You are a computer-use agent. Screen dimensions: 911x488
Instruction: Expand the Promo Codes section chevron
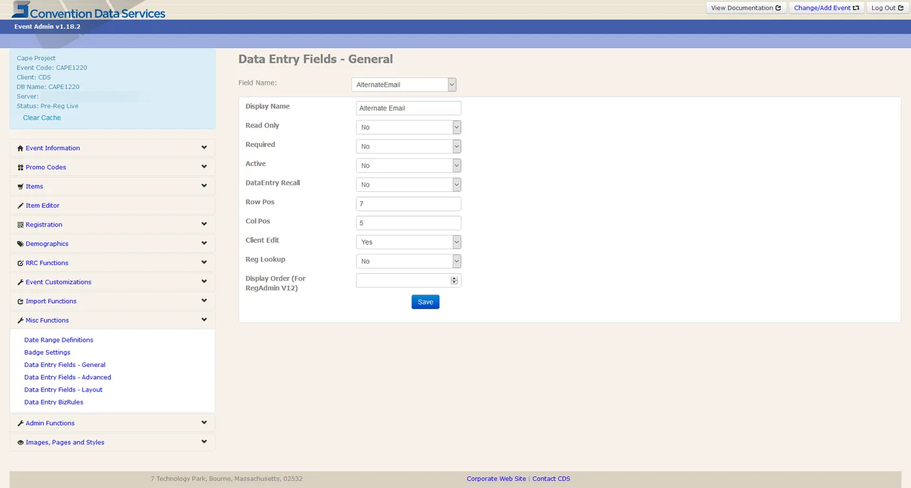click(204, 167)
